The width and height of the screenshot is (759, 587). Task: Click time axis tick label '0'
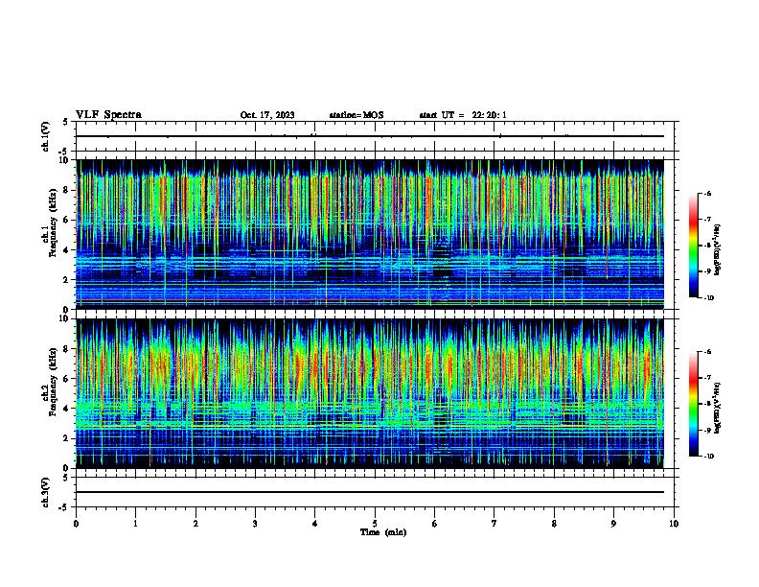(x=76, y=524)
